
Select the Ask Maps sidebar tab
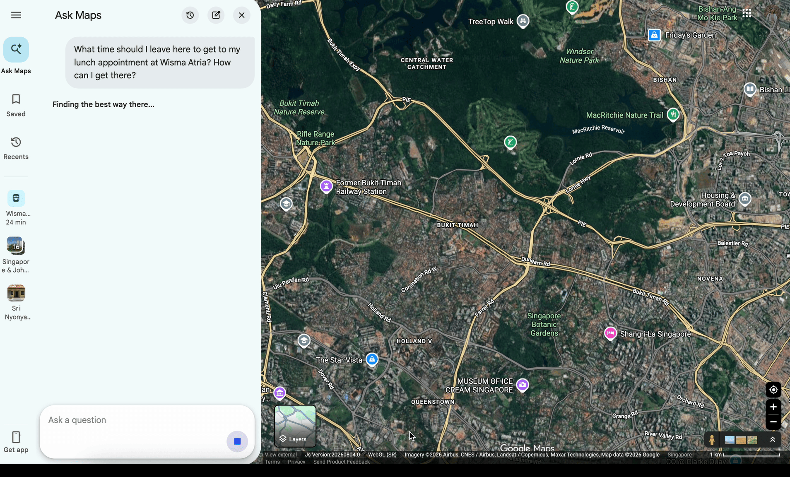click(x=16, y=56)
